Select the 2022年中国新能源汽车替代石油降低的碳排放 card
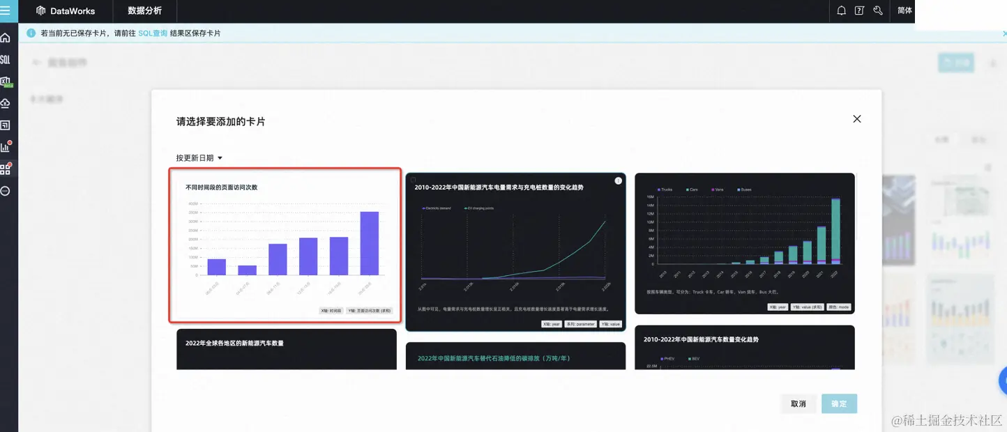 [515, 355]
